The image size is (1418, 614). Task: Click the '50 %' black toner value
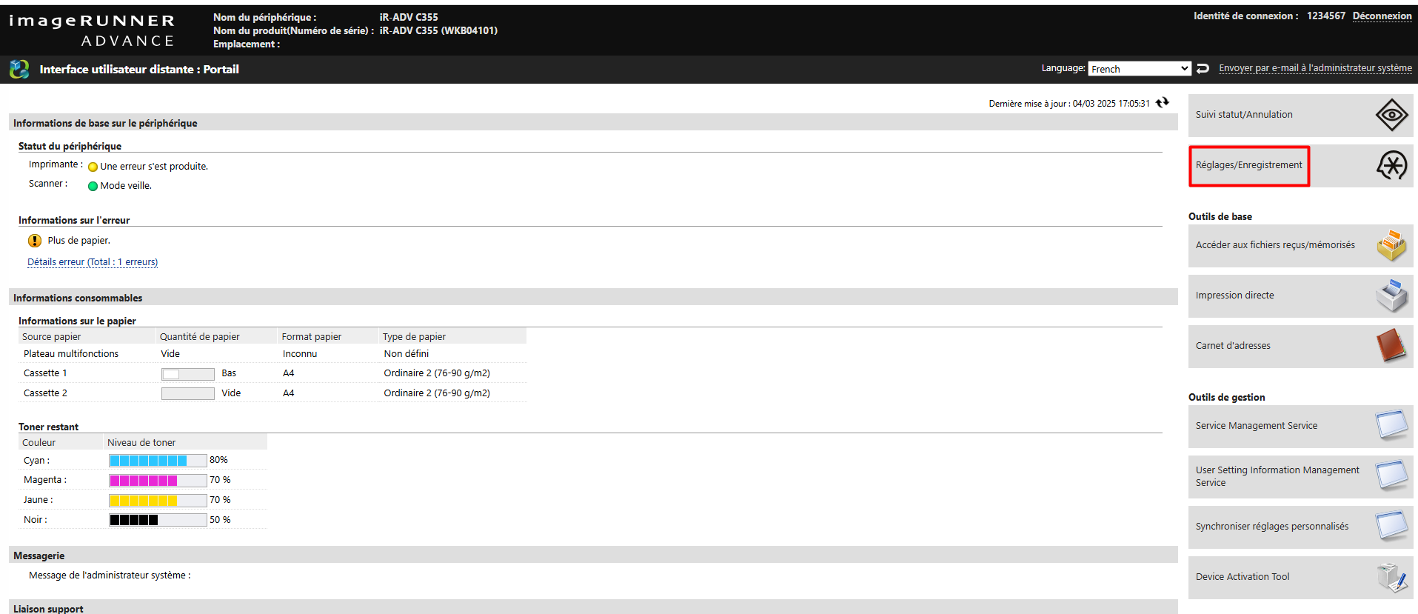click(220, 520)
